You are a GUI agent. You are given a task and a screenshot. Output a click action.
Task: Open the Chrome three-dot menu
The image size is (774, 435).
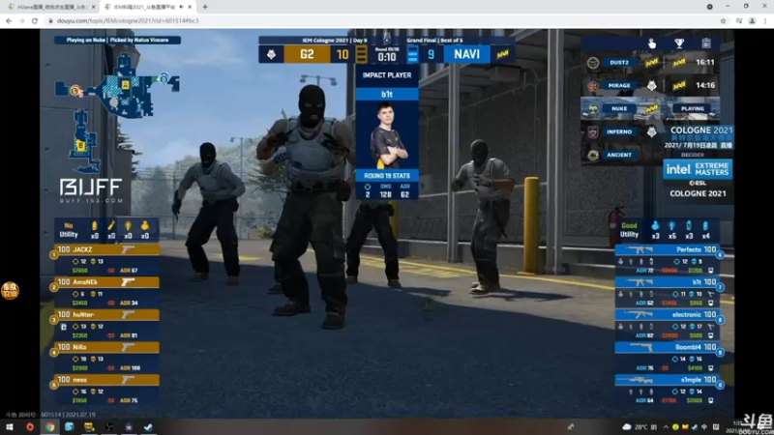(765, 20)
